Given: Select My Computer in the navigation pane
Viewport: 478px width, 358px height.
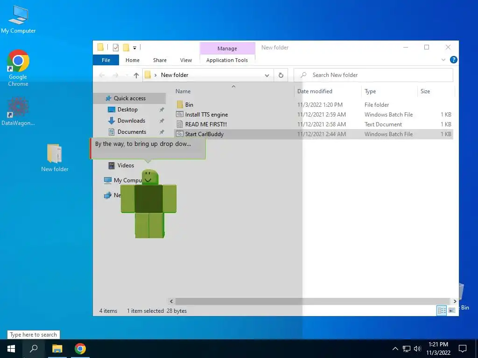Looking at the screenshot, I should (123, 180).
